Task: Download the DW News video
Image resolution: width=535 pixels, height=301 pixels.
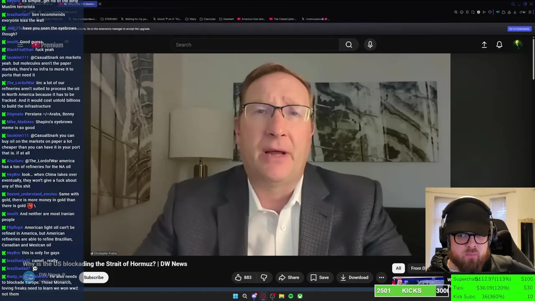Action: tap(354, 278)
